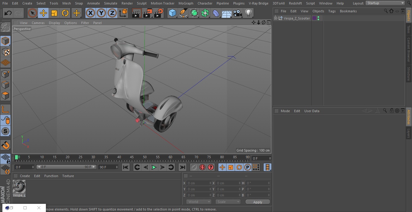The image size is (412, 212).
Task: Click X position input field
Action: 199,183
